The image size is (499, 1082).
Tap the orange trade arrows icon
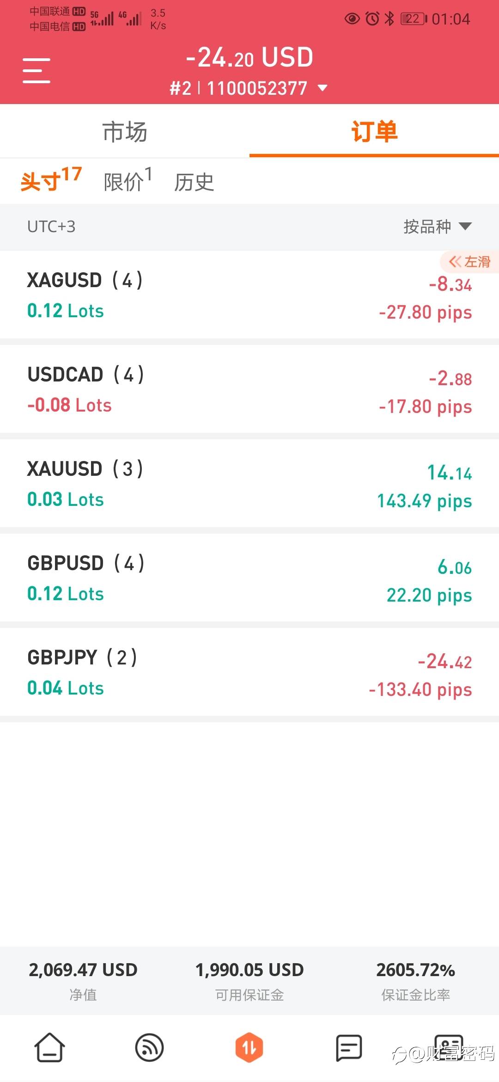pos(249,1047)
